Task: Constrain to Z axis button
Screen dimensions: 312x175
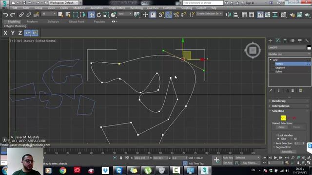Action: click(x=20, y=33)
